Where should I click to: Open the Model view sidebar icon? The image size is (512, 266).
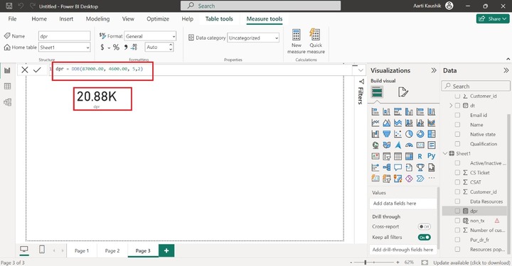pyautogui.click(x=7, y=102)
